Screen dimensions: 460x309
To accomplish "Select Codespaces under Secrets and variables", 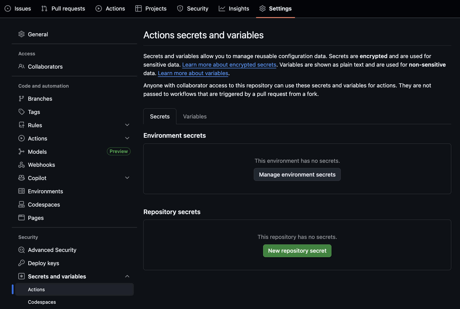I will [42, 302].
